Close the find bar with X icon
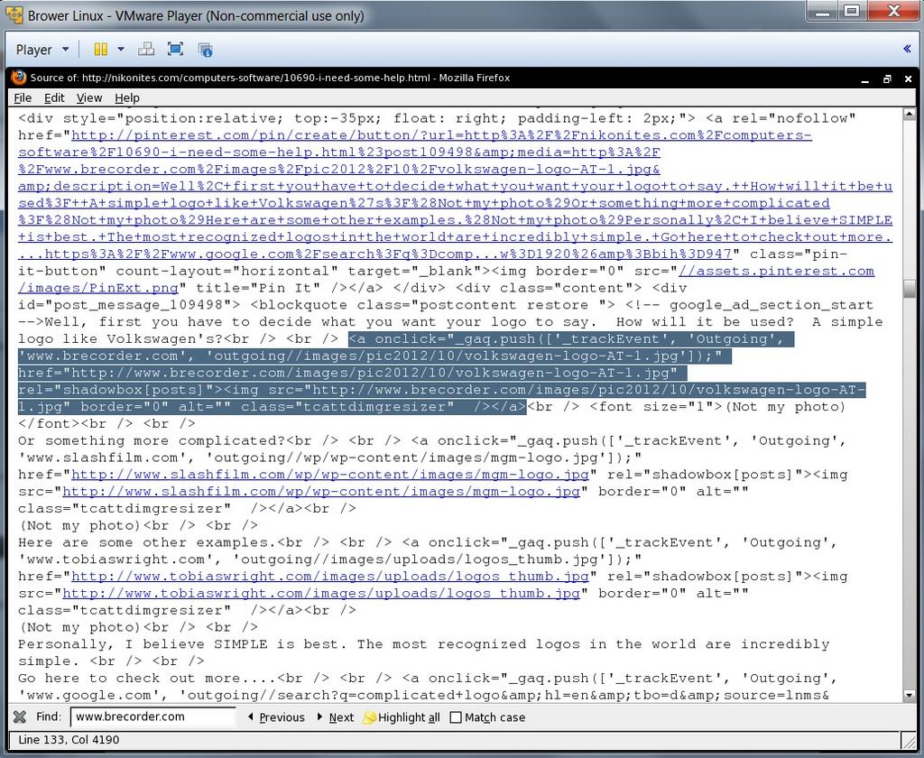 click(20, 716)
